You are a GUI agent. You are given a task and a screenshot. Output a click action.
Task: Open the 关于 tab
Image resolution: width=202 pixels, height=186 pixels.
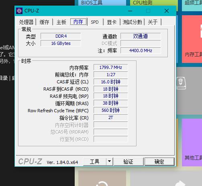click(153, 22)
